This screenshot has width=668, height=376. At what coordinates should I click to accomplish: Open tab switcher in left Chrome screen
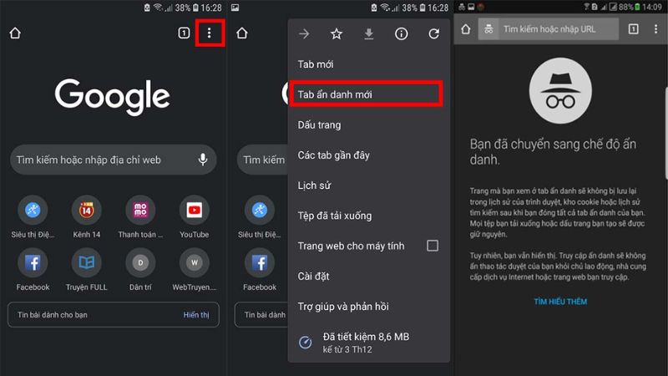[184, 33]
